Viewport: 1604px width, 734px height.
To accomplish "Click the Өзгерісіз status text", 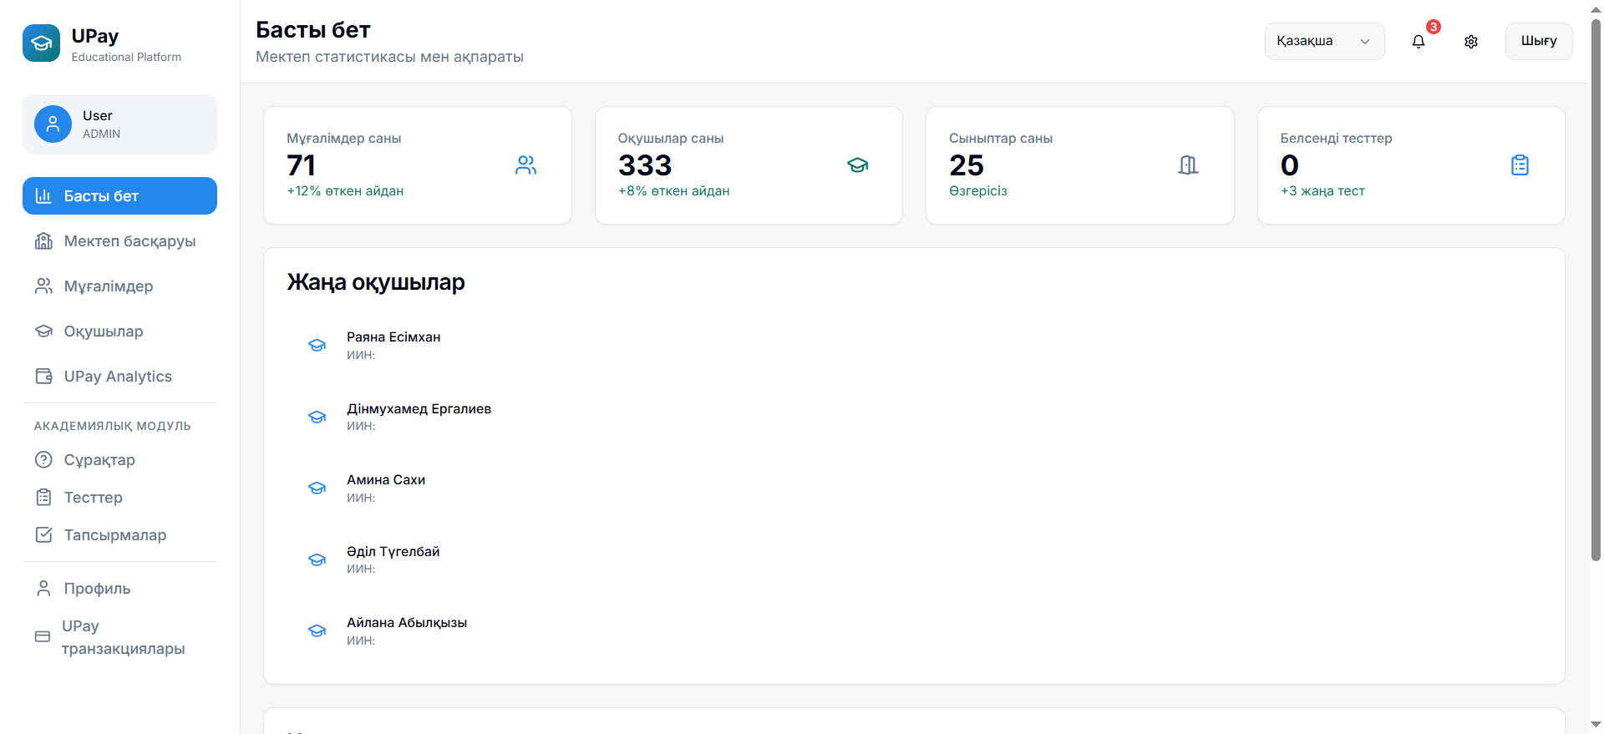I will click(x=978, y=190).
